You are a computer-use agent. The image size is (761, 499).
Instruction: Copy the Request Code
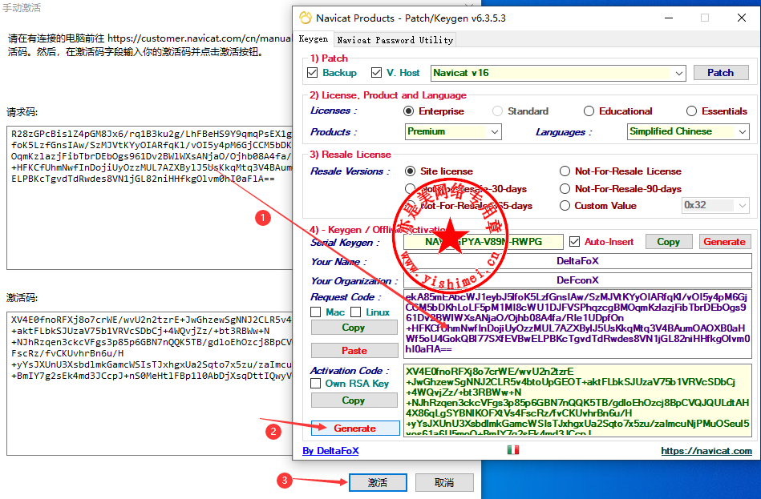coord(354,328)
